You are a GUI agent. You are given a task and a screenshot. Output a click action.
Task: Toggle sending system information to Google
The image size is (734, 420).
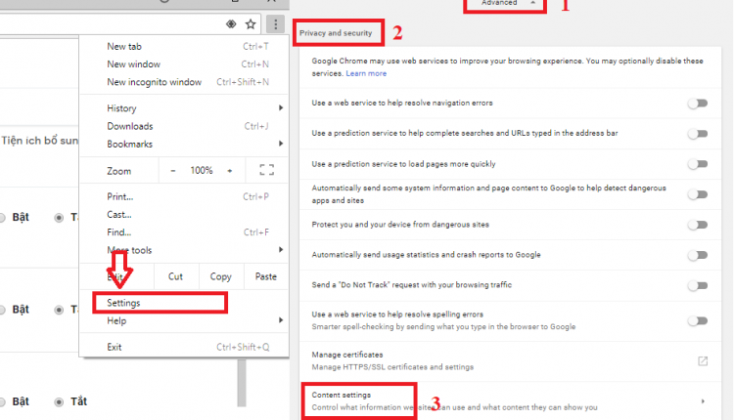(x=698, y=194)
